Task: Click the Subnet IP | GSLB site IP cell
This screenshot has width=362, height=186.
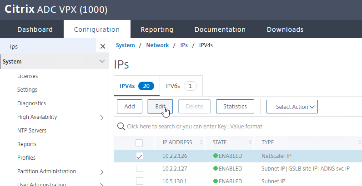Action: [306, 168]
